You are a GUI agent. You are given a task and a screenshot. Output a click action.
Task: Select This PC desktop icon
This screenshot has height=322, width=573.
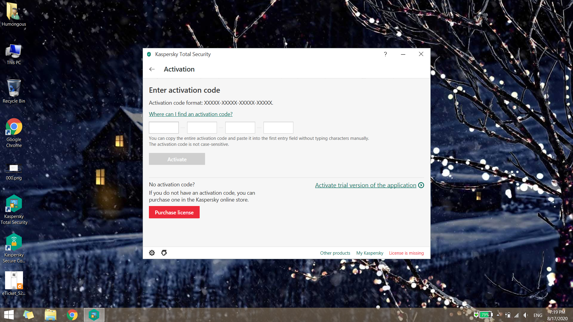click(14, 55)
